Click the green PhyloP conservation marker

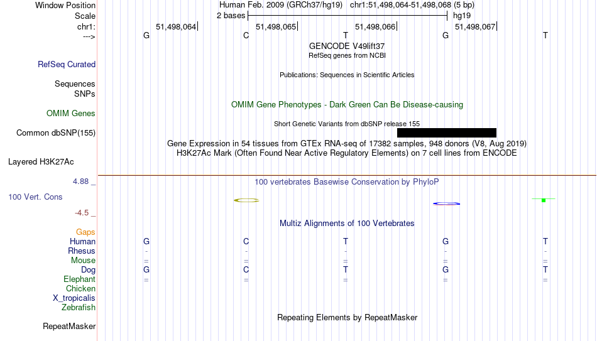544,200
